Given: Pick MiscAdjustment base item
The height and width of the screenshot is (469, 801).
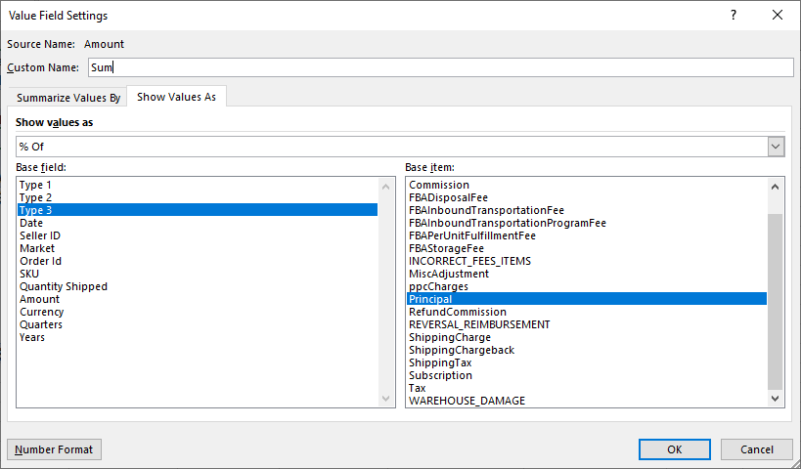Looking at the screenshot, I should pyautogui.click(x=587, y=274).
